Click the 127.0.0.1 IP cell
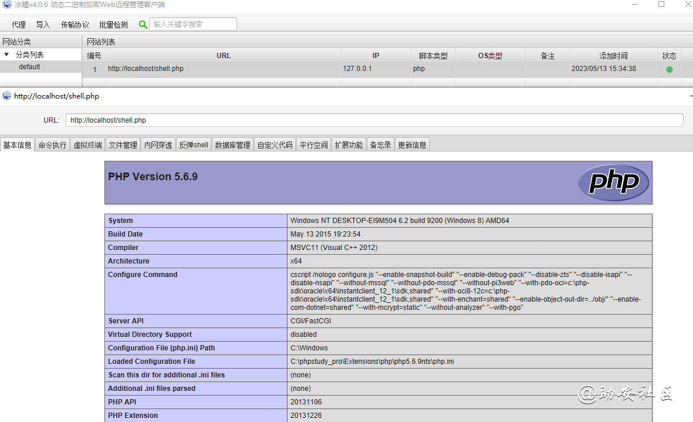Image resolution: width=693 pixels, height=422 pixels. [x=376, y=69]
